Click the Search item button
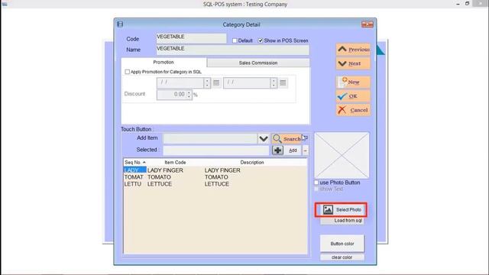The image size is (489, 275). click(x=287, y=138)
